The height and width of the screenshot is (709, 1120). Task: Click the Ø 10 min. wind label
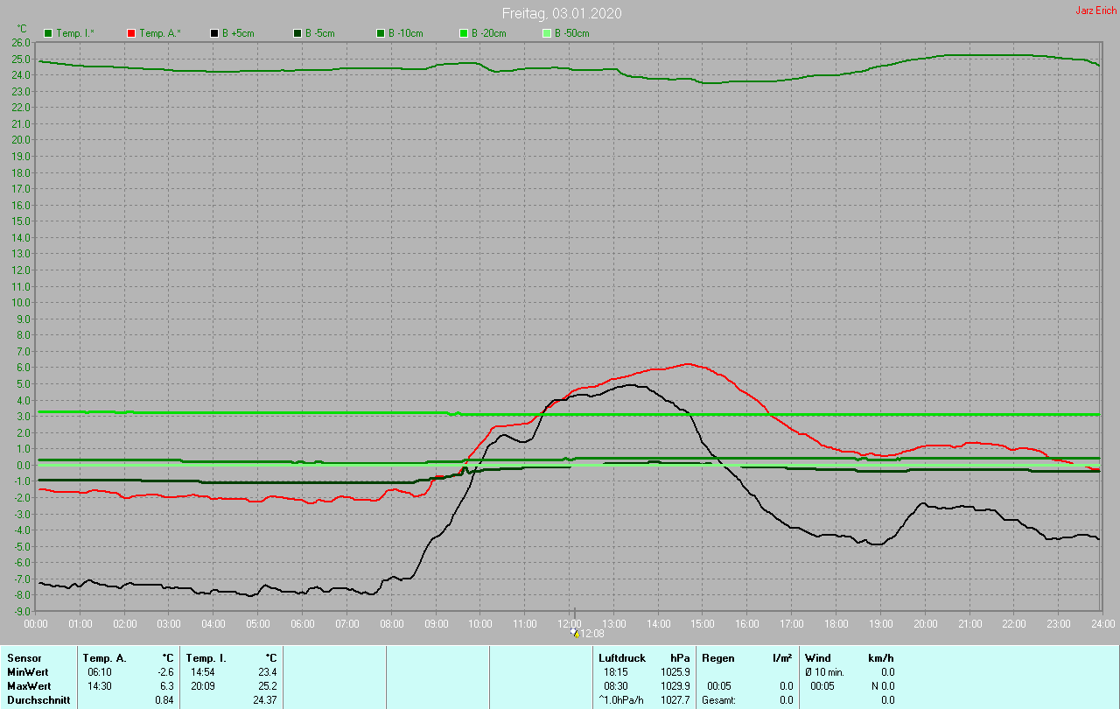825,672
